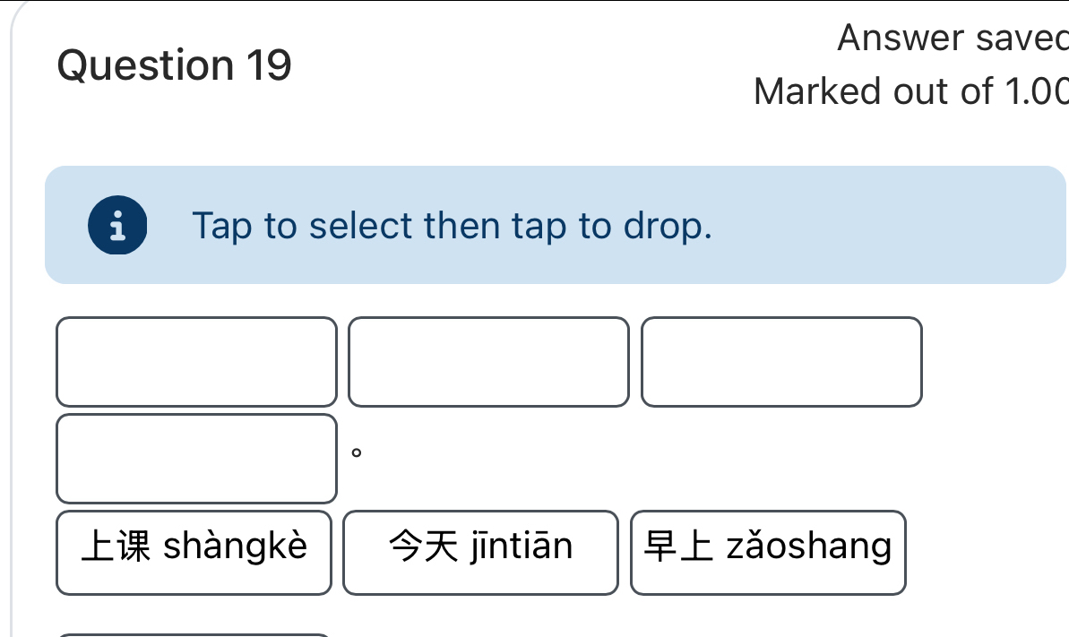Click the white "i" symbol in the blue badge

click(x=117, y=225)
